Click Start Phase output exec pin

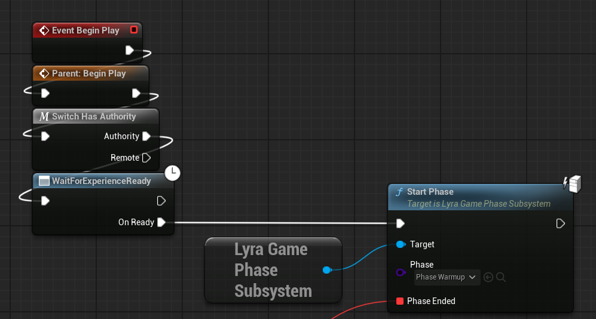(560, 223)
